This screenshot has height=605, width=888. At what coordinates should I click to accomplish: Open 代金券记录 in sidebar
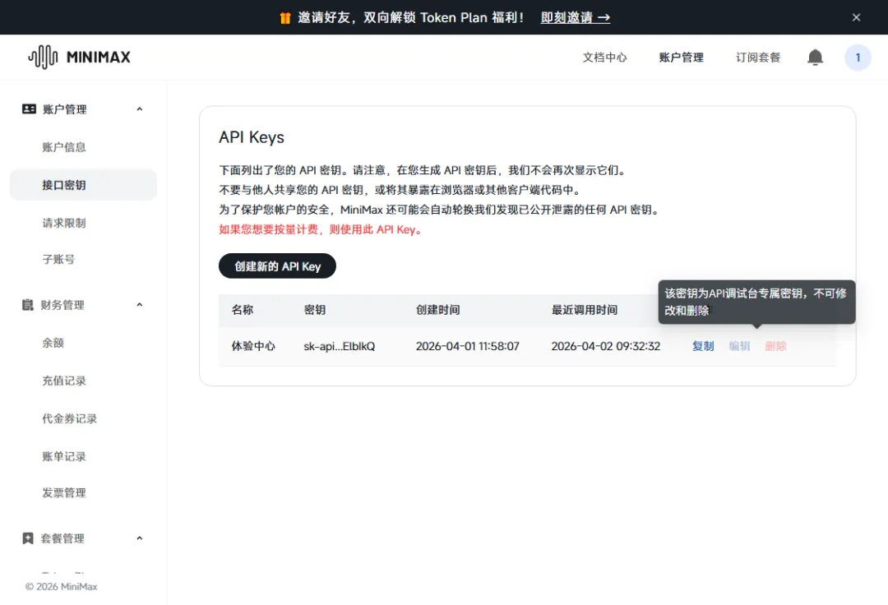(x=70, y=418)
